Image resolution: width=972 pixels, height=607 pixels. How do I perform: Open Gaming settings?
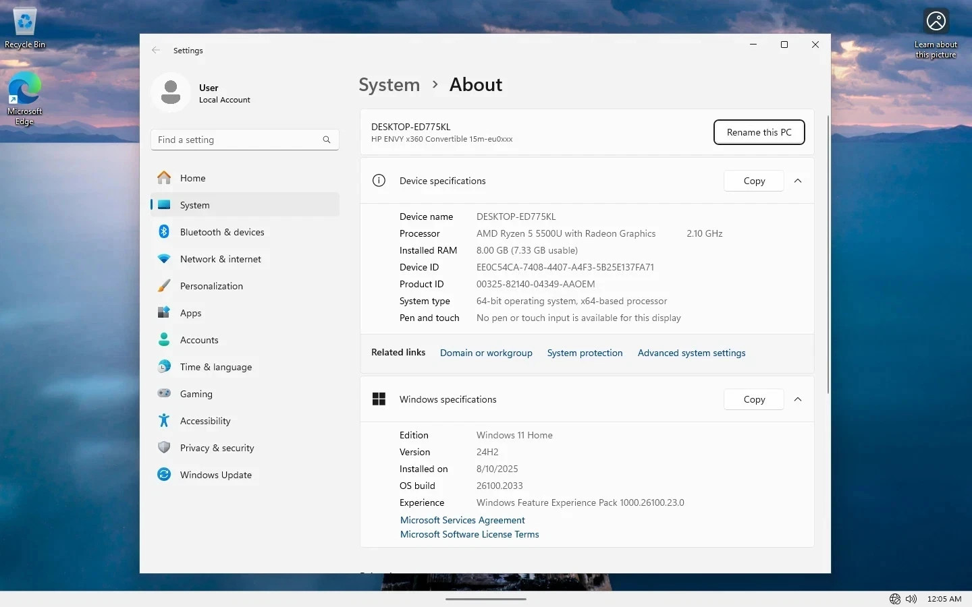(x=245, y=394)
